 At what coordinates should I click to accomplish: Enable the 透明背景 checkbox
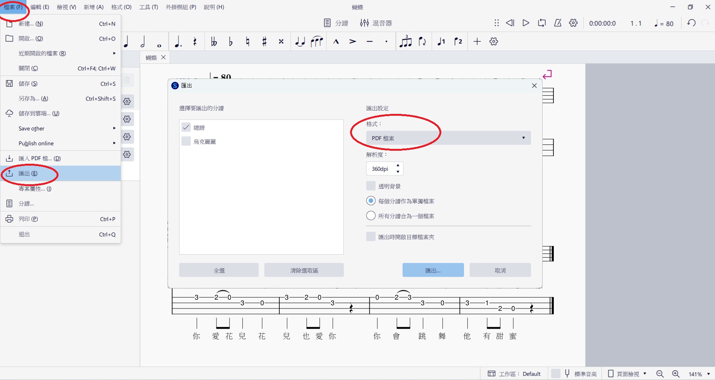(x=371, y=186)
